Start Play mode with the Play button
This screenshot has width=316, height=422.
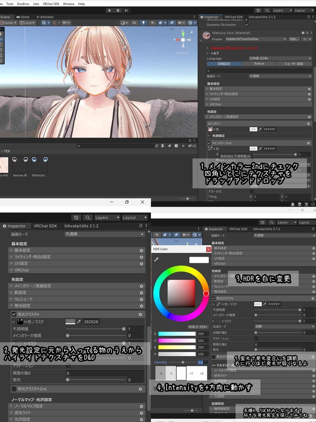click(x=109, y=10)
